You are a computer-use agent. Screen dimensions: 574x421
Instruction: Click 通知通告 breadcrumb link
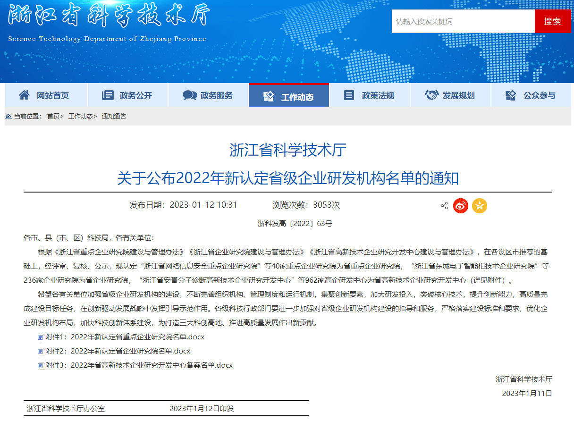[114, 116]
